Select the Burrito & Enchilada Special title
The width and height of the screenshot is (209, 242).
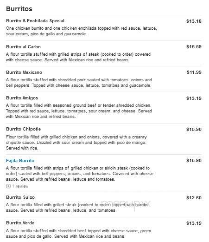[35, 21]
